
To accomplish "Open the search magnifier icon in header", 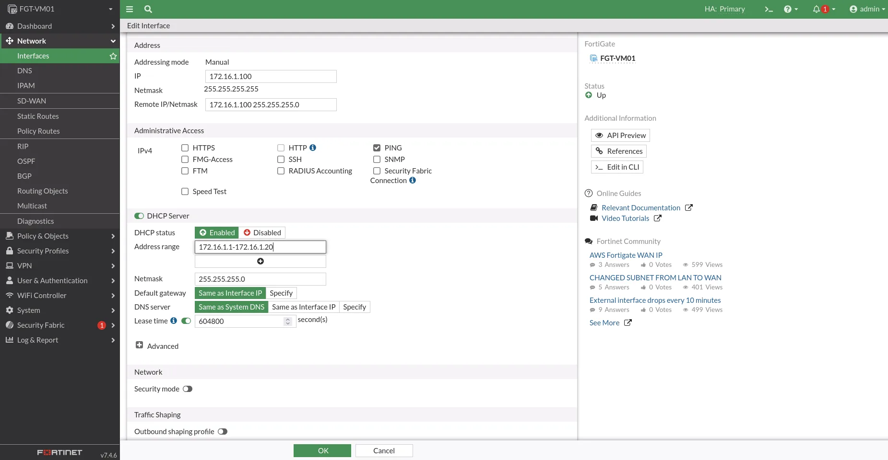I will point(148,9).
